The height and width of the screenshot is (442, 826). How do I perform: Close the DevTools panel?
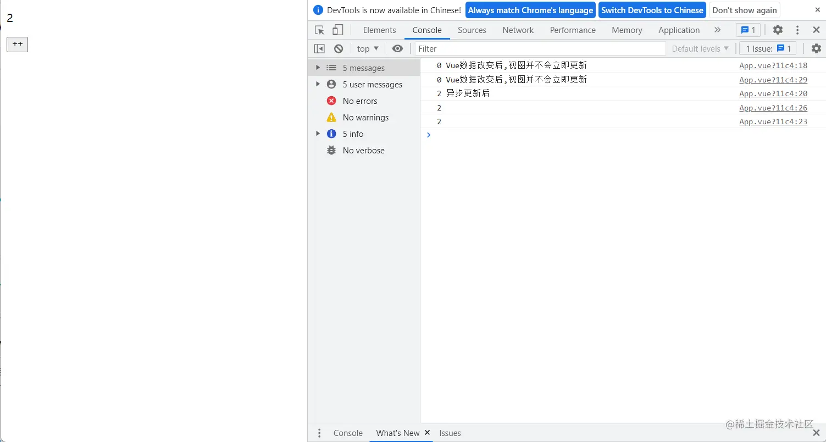pyautogui.click(x=816, y=30)
